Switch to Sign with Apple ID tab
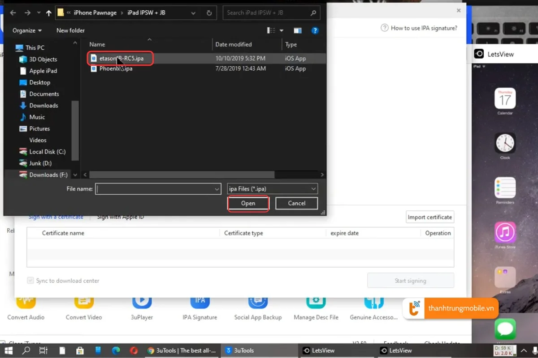 tap(121, 217)
